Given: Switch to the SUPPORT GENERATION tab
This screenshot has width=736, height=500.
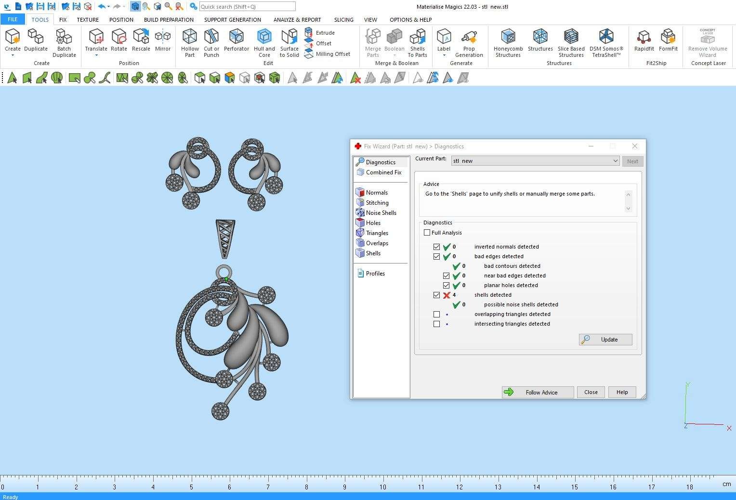Looking at the screenshot, I should 233,20.
